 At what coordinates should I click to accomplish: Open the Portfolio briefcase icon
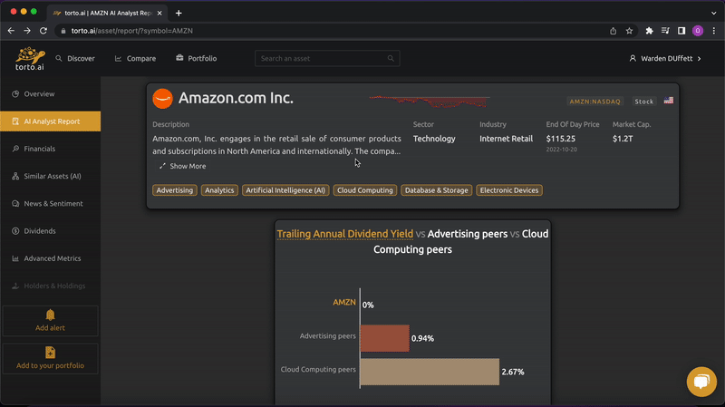tap(179, 58)
